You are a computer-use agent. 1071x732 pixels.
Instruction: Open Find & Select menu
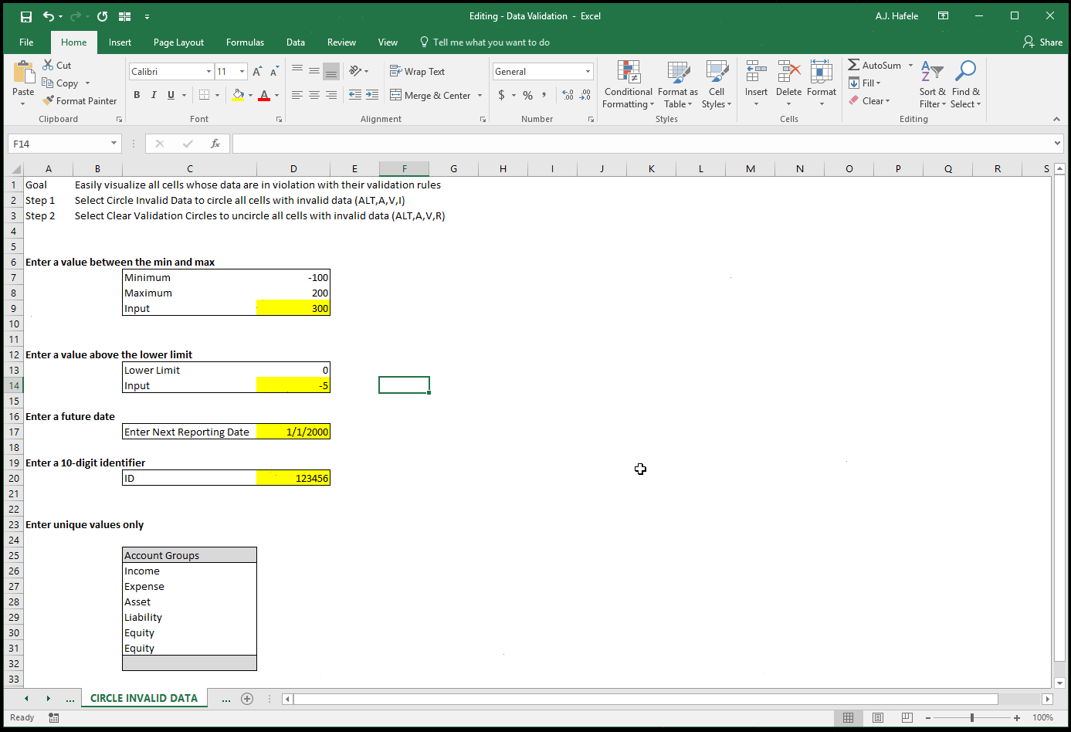click(x=965, y=85)
